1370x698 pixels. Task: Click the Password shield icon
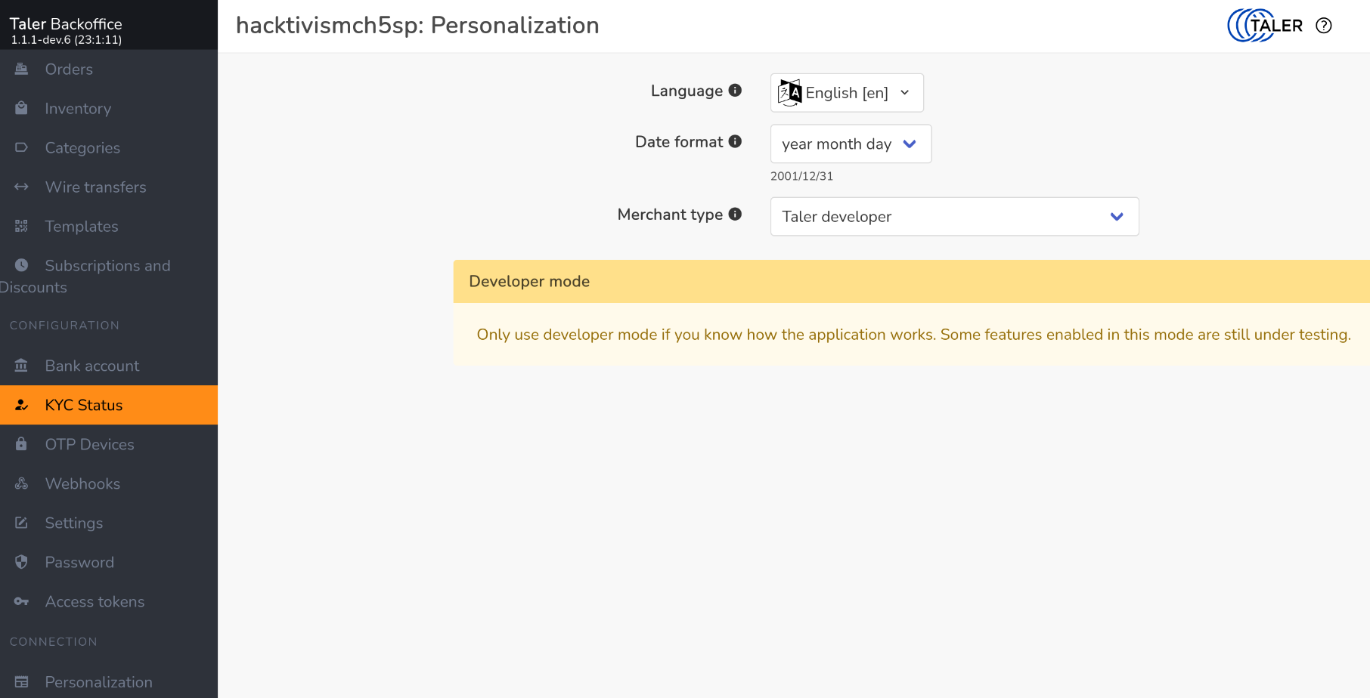tap(21, 562)
